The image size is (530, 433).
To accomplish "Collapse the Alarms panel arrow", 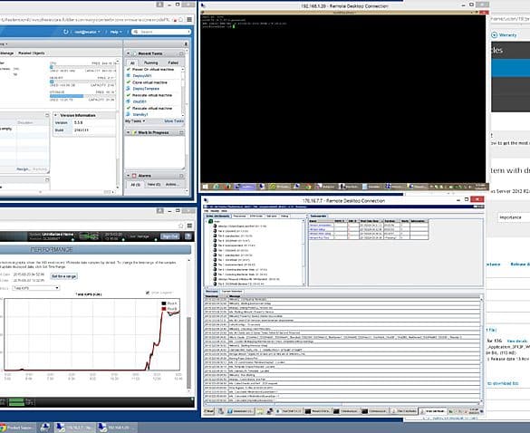I will (128, 176).
